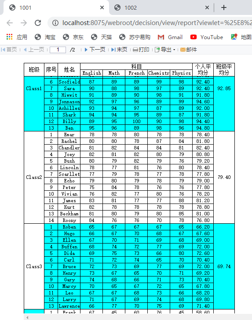Select the name Beckham
This screenshot has width=252, height=320.
coord(69,214)
